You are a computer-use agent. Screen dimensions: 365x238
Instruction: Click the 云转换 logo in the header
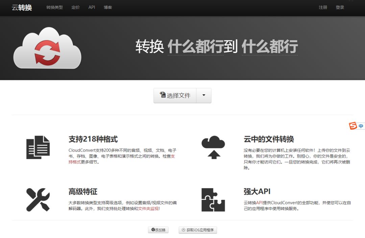[x=22, y=7]
